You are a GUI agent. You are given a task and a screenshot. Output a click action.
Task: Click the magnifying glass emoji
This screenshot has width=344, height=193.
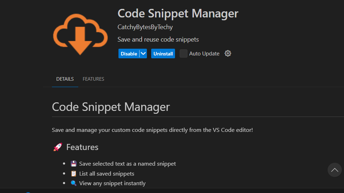[x=74, y=183]
